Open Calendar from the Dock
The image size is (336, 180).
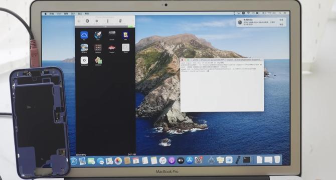(x=136, y=160)
